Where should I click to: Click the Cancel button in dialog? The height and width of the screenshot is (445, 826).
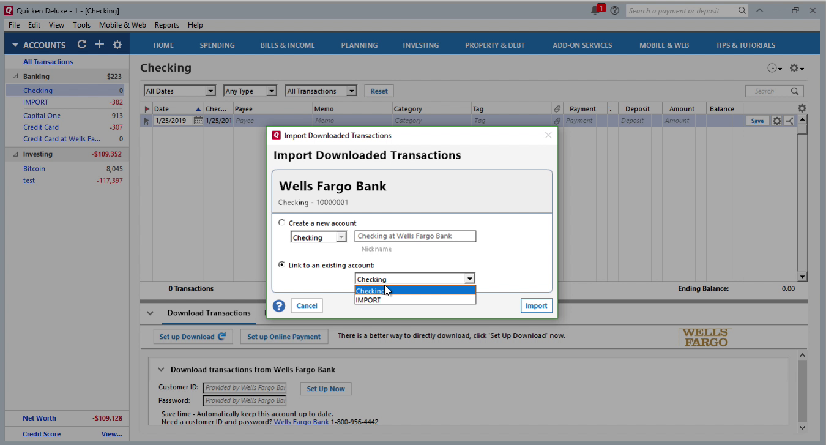click(307, 305)
